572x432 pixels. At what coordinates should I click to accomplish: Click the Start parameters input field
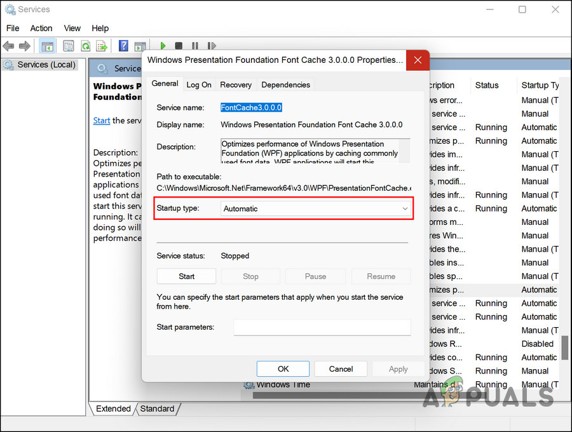click(322, 327)
